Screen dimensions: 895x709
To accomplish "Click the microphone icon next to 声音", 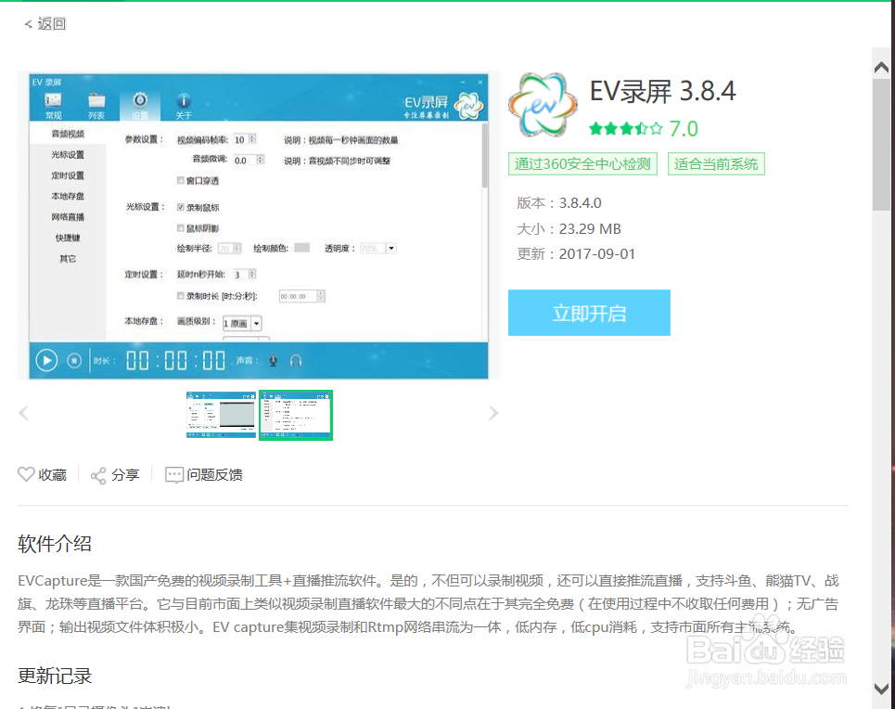I will tap(274, 359).
